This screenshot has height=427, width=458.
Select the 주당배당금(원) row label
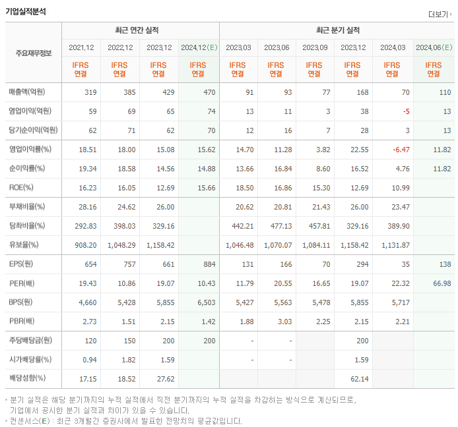click(x=30, y=341)
